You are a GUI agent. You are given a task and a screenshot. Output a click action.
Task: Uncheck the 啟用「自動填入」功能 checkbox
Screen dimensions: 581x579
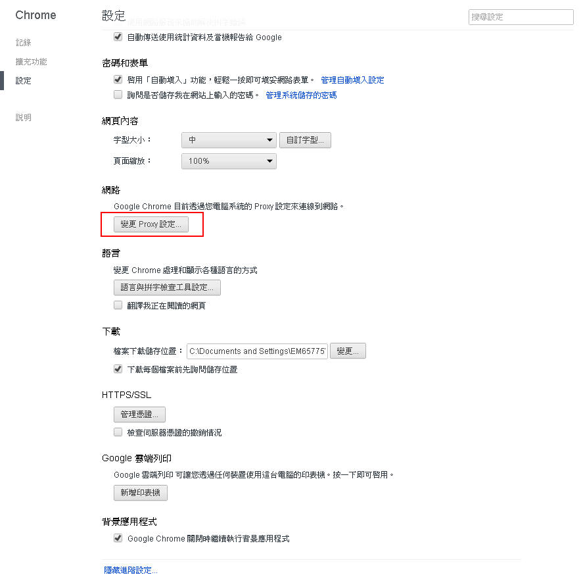[118, 80]
